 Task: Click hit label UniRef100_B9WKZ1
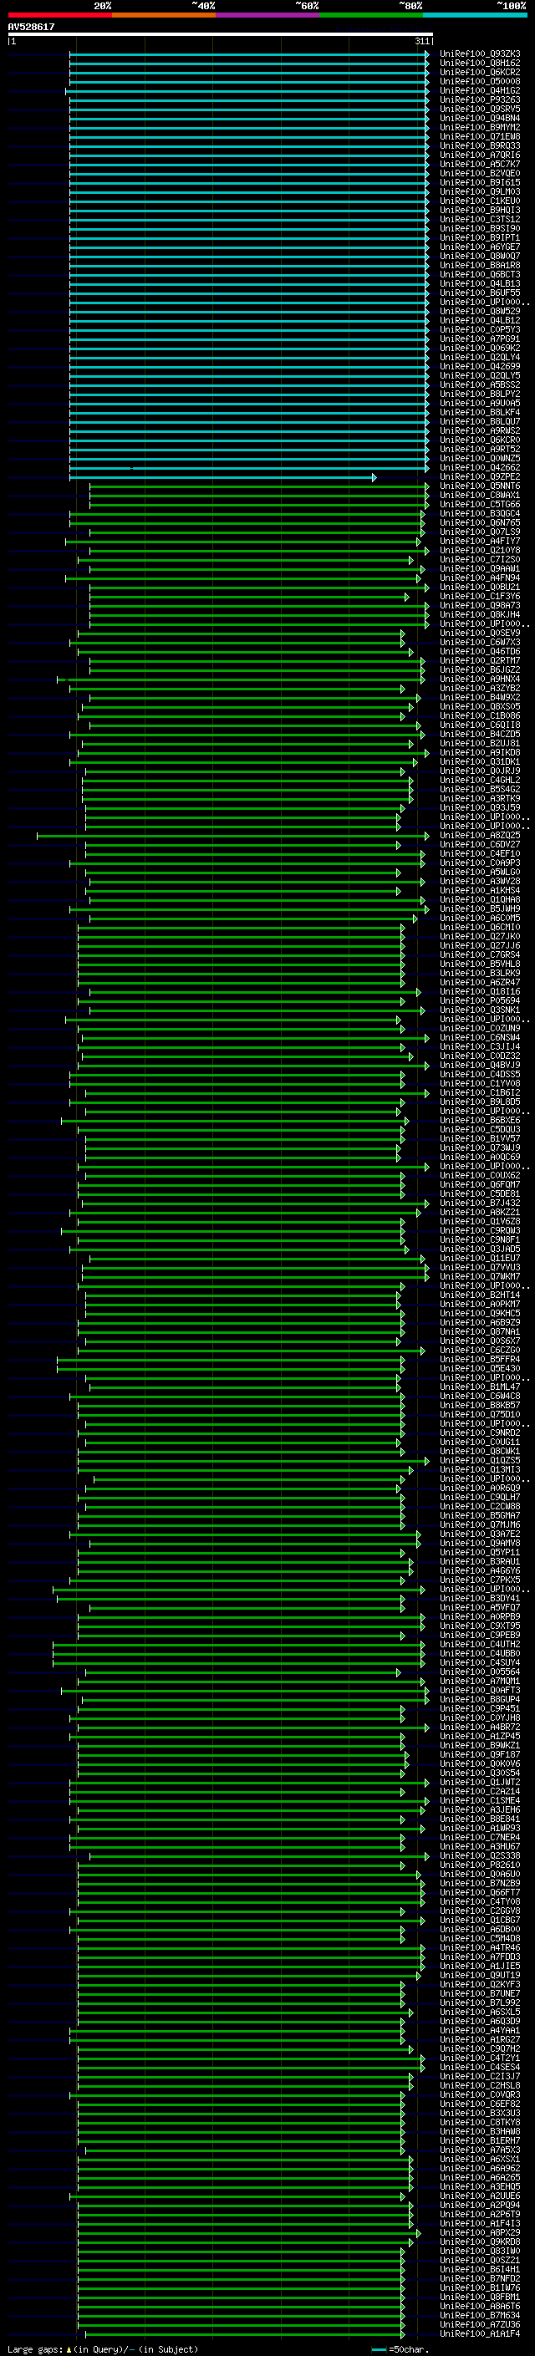pyautogui.click(x=480, y=1745)
